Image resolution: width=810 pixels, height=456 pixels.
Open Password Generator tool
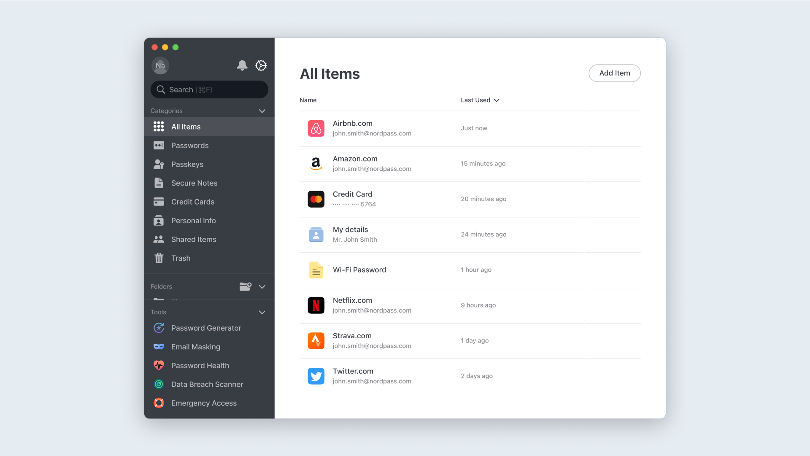(x=206, y=327)
